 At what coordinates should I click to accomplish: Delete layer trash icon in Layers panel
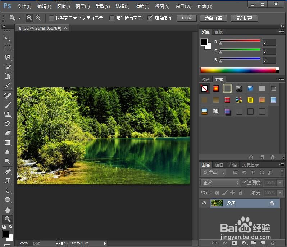coord(273,243)
